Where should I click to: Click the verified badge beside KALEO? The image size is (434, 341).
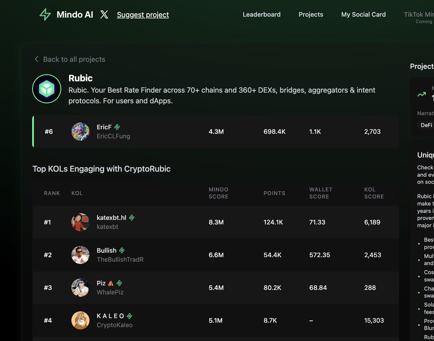coord(129,316)
